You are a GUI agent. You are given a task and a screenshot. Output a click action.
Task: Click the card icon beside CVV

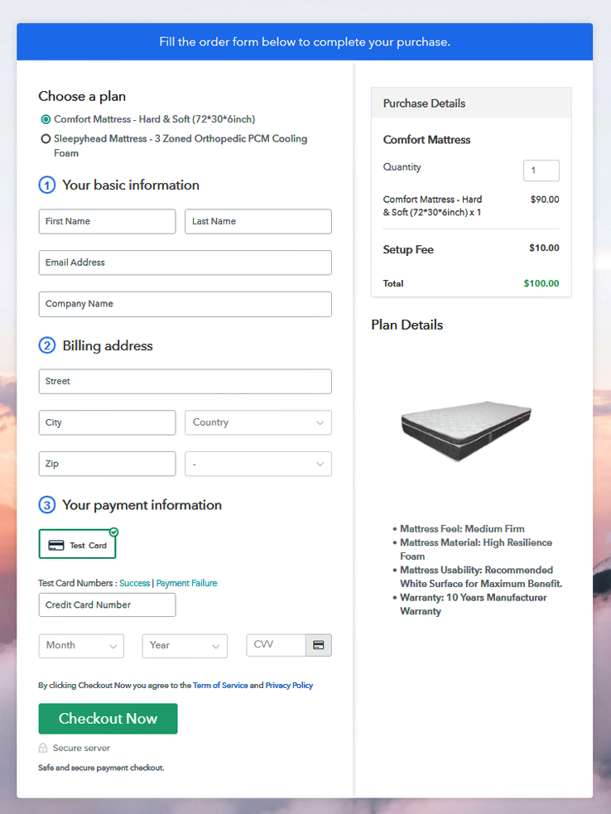318,645
